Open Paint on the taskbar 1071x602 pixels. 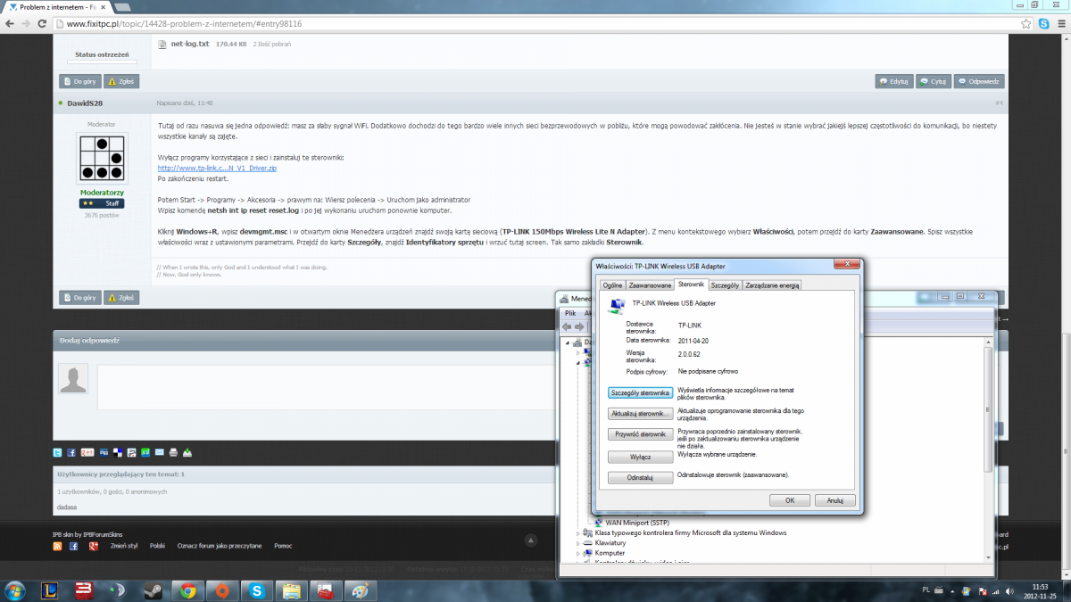361,590
